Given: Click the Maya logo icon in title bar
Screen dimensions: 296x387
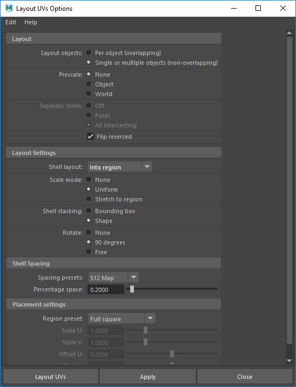Looking at the screenshot, I should (x=9, y=8).
